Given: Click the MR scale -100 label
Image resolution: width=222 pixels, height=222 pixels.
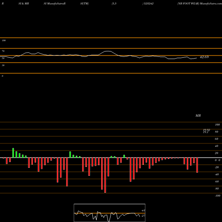Looking at the screenshot, I should [x=217, y=196].
